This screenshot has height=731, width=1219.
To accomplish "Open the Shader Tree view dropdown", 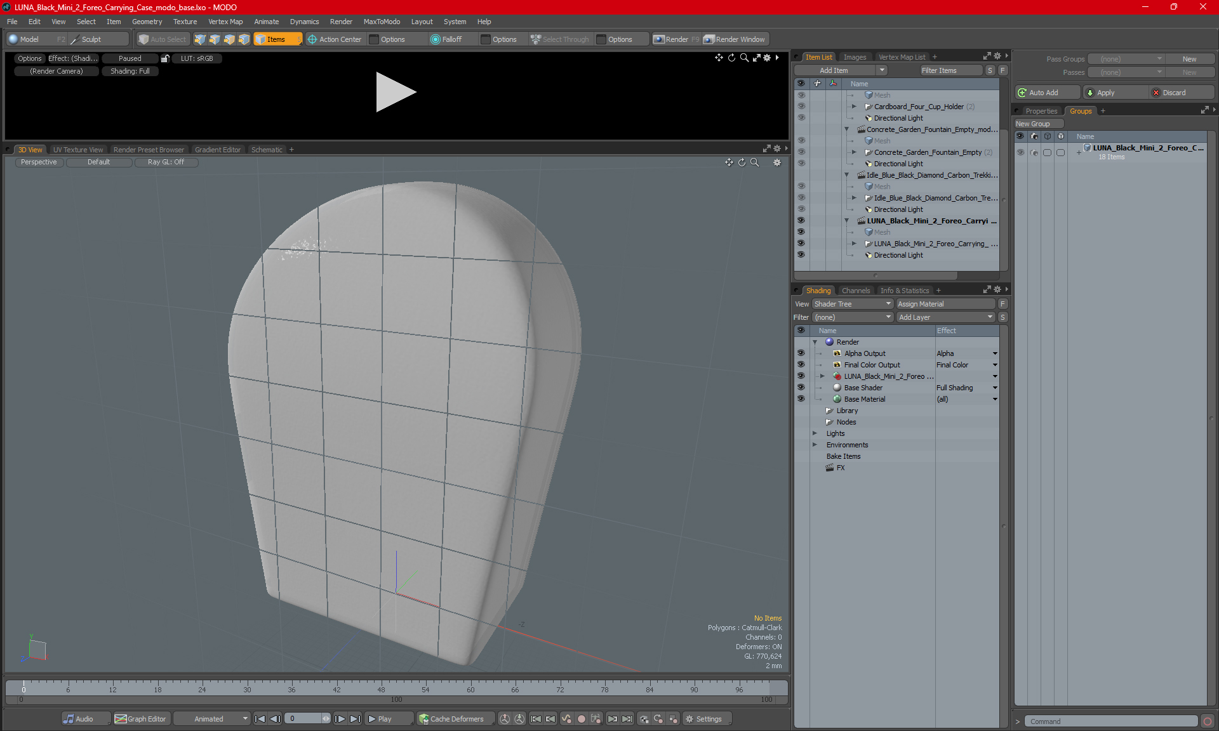I will 852,304.
